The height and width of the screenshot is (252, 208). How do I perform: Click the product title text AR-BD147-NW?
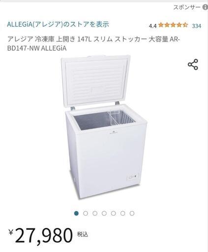(93, 44)
